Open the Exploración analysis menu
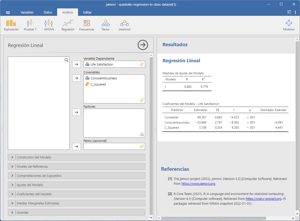Image resolution: width=300 pixels, height=221 pixels. [11, 25]
